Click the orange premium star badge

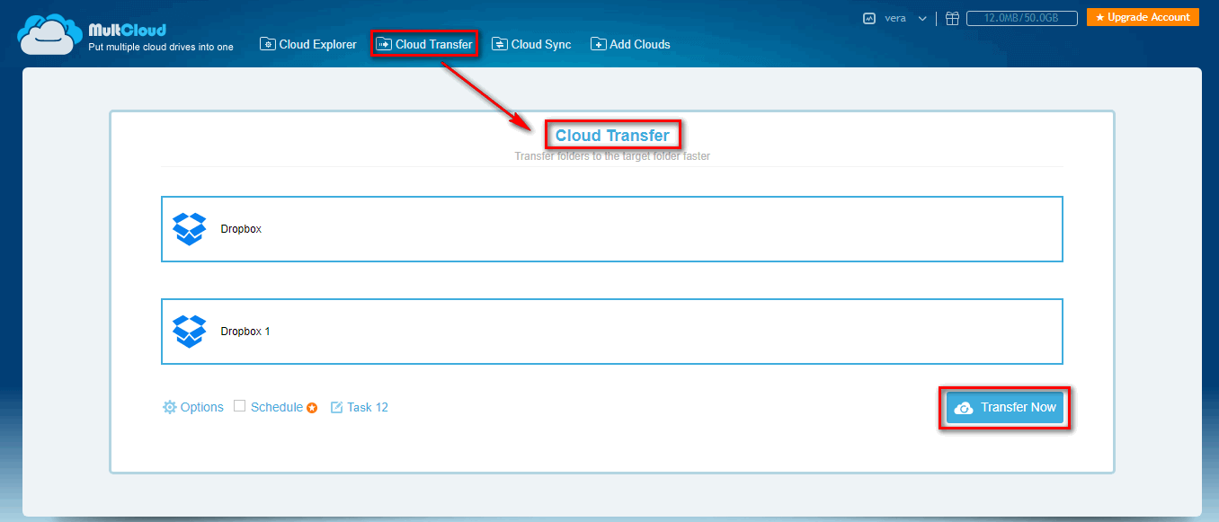(312, 408)
